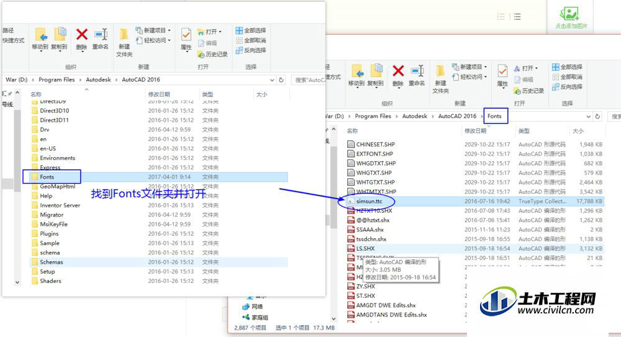Select simsun.ttc file
Image resolution: width=621 pixels, height=337 pixels.
click(475, 201)
